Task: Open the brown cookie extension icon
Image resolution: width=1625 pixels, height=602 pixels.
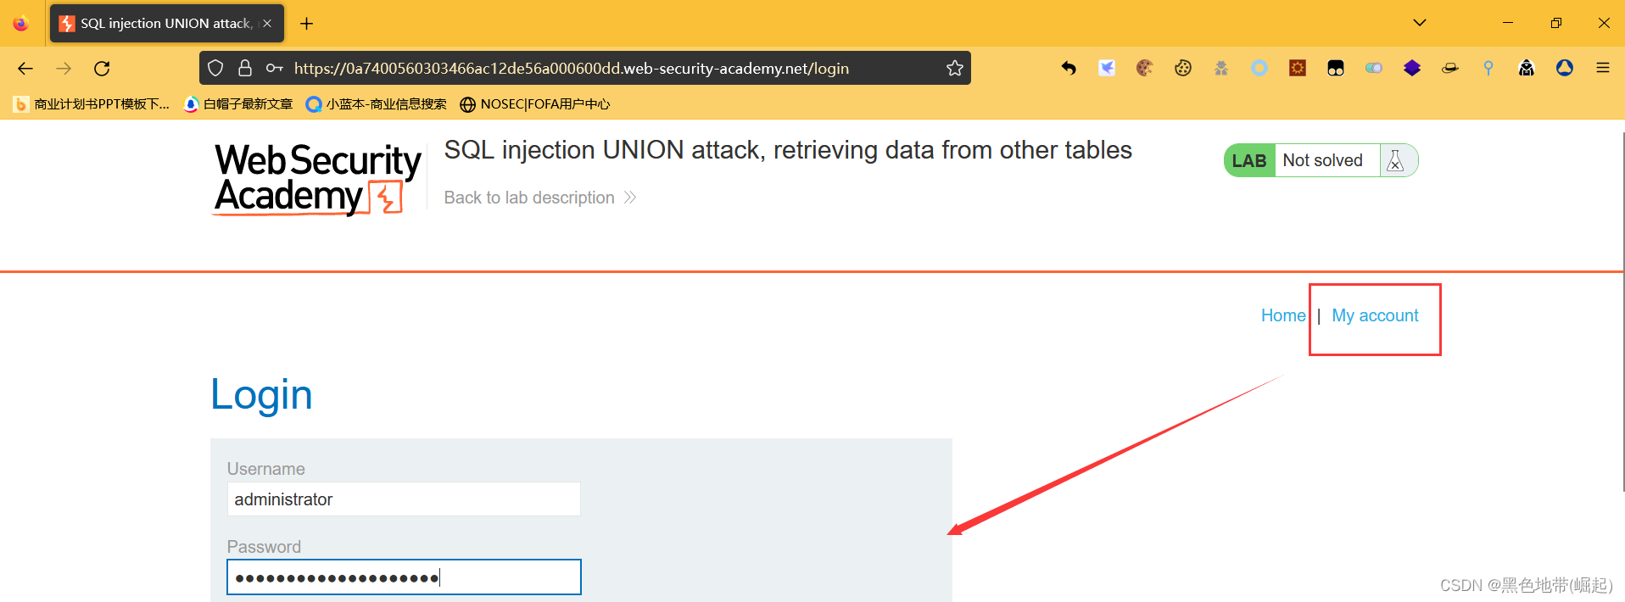Action: point(1145,69)
